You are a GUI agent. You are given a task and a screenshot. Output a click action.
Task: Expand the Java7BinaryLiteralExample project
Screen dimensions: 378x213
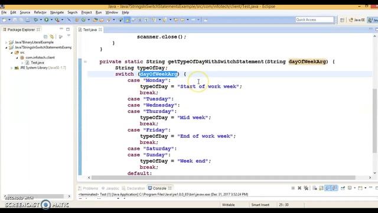[x=6, y=42]
